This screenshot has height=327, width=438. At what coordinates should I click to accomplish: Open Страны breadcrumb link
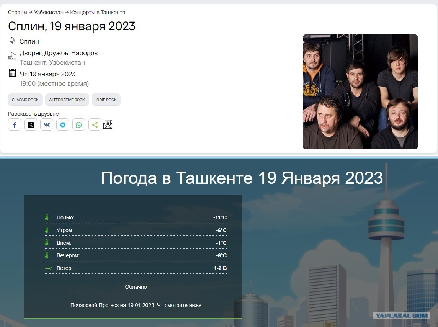point(18,12)
